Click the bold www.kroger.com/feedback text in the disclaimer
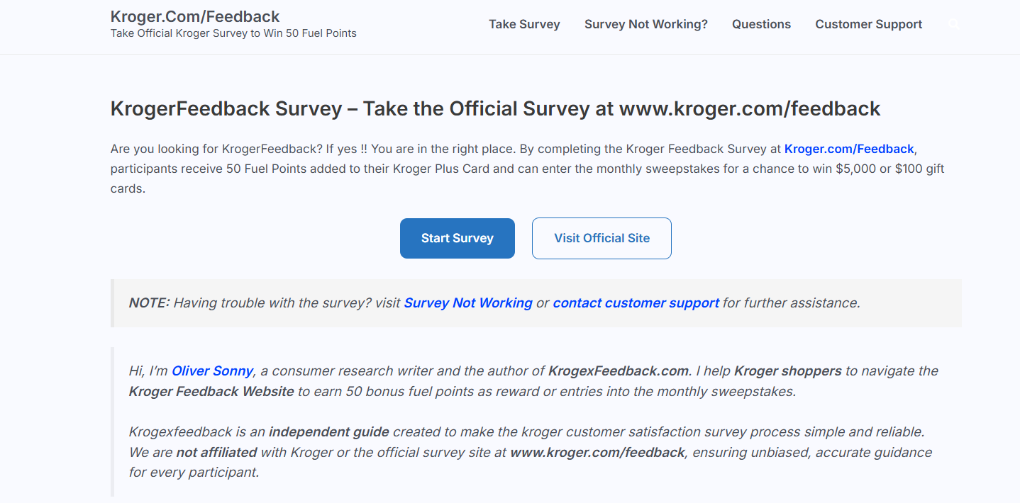The width and height of the screenshot is (1020, 503). click(x=597, y=452)
